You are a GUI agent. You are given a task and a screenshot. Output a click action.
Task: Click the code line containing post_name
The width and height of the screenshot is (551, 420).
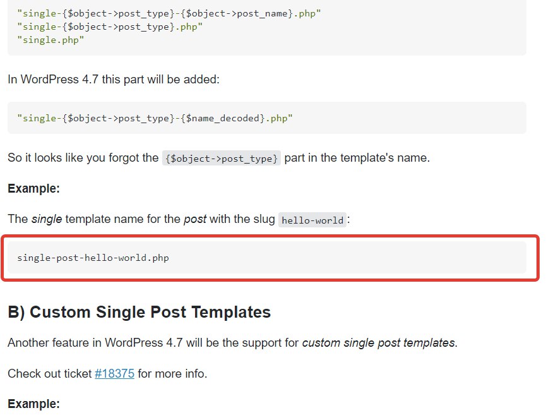click(x=169, y=13)
